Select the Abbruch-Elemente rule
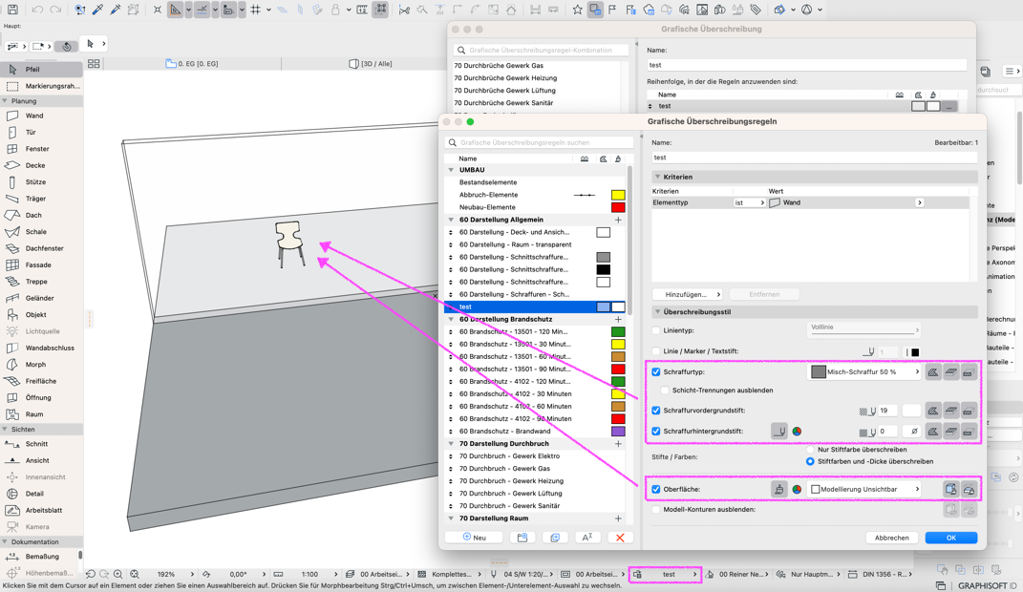1023x592 pixels. pos(535,194)
